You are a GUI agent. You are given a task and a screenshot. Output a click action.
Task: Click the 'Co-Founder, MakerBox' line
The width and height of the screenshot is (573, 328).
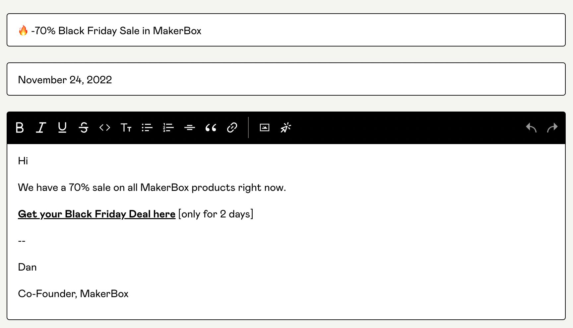pos(73,294)
